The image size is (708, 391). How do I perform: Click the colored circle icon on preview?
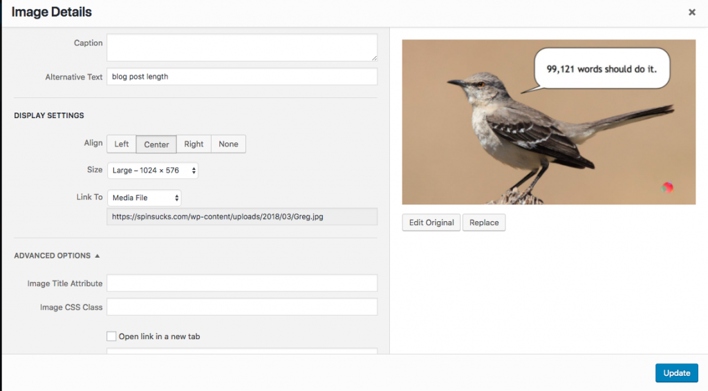coord(667,187)
